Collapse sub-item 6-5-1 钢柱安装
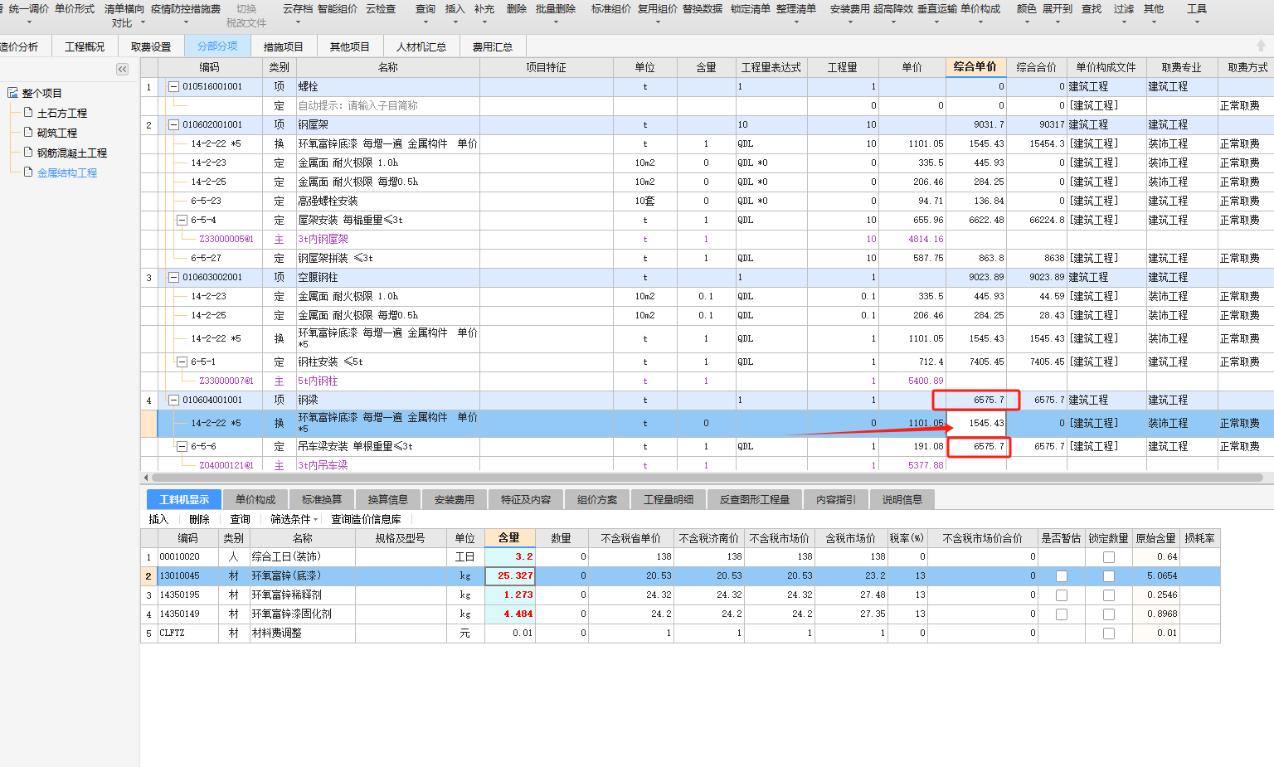 pos(182,362)
